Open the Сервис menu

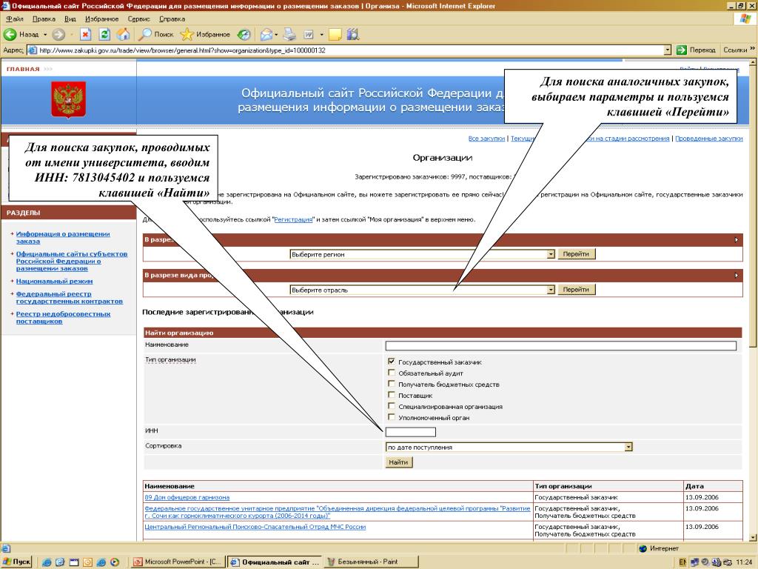pyautogui.click(x=138, y=19)
